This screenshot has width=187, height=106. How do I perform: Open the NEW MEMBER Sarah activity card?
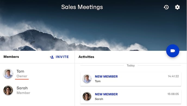[131, 97]
